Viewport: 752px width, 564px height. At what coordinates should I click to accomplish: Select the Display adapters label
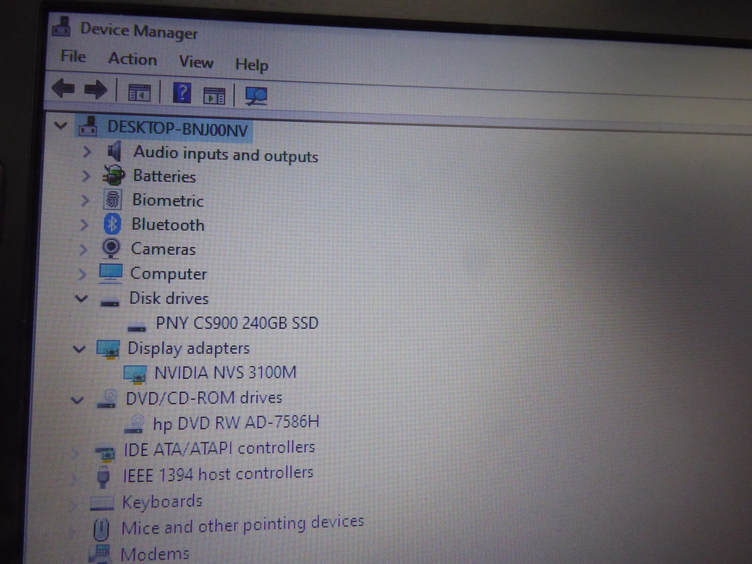point(188,349)
